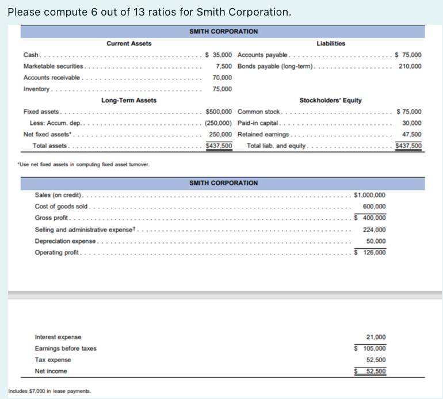The image size is (443, 399).
Task: Click the $ 400,000 gross profit value
Action: pos(370,218)
